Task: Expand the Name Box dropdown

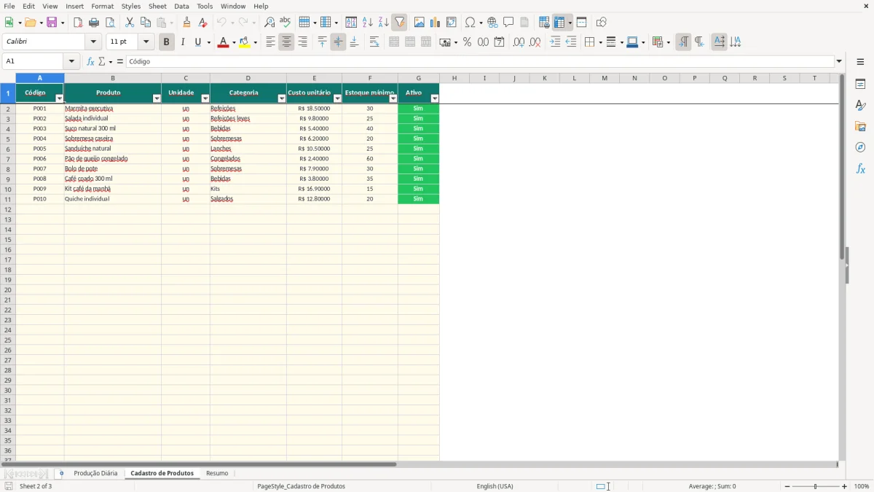Action: tap(71, 62)
